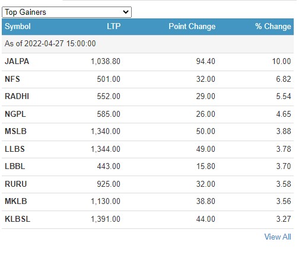Click the As of 2022-04-27 timestamp row
This screenshot has height=255, width=305.
[x=148, y=44]
